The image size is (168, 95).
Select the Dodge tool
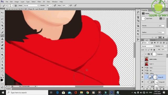[2, 55]
